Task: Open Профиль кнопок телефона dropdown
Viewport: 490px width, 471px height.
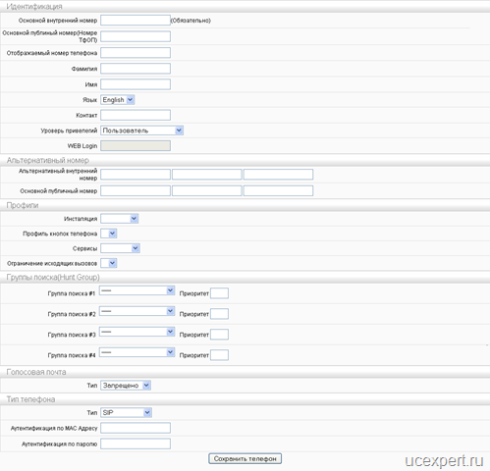Action: tap(109, 234)
